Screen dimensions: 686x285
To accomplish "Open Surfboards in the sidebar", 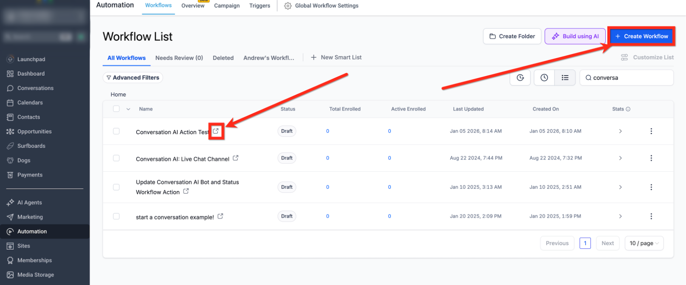I will click(31, 146).
